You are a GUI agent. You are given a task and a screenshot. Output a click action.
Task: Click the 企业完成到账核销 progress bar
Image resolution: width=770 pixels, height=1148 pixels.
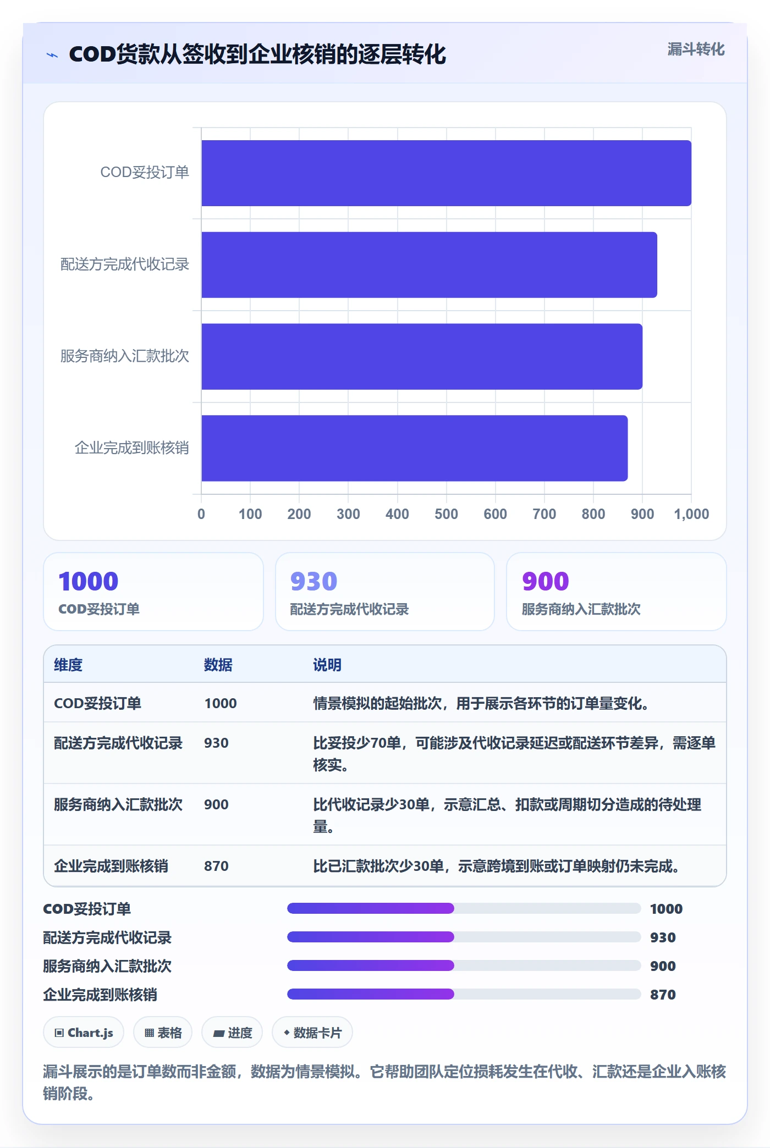[464, 994]
